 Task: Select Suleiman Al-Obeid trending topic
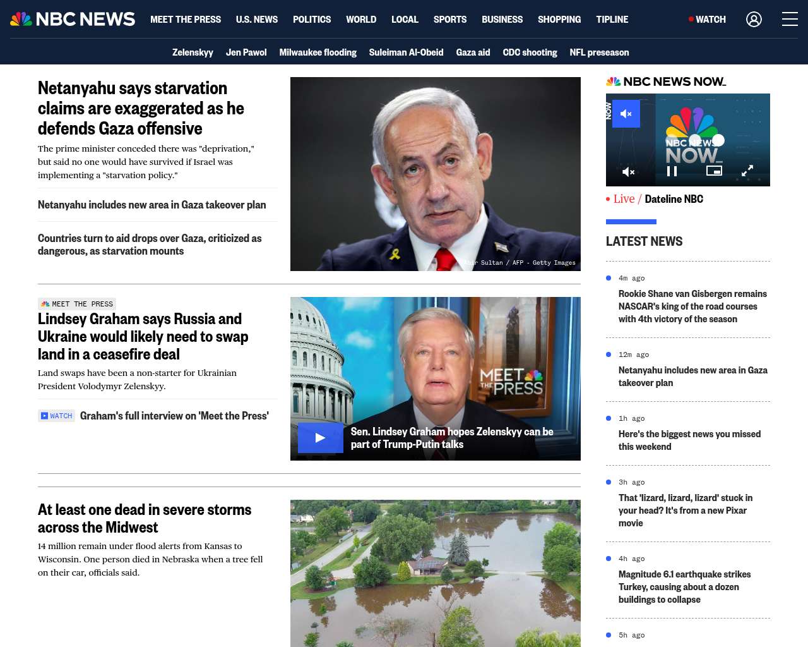point(407,52)
